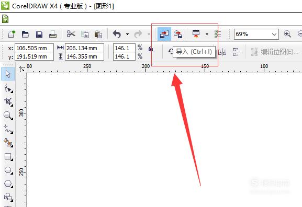Open the Welcome screen checklist icon
302x207 pixels.
[x=218, y=34]
